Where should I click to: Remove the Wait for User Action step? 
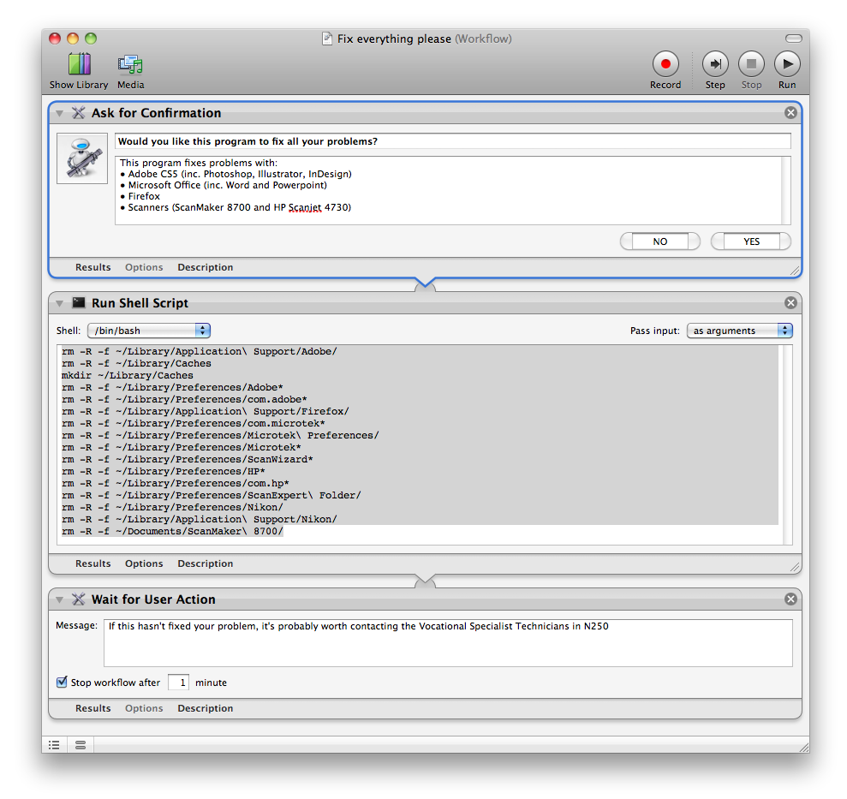(x=790, y=599)
